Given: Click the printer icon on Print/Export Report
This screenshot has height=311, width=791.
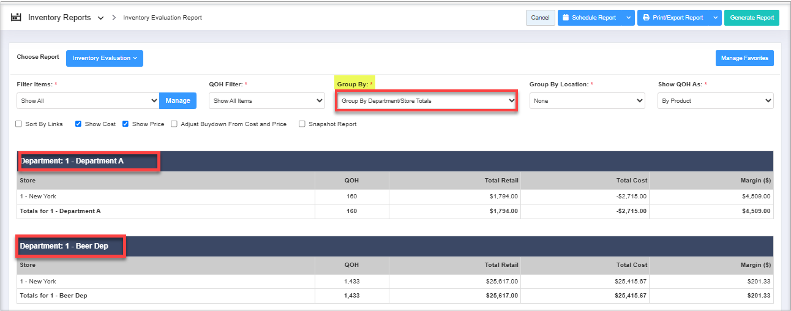Looking at the screenshot, I should pyautogui.click(x=646, y=18).
